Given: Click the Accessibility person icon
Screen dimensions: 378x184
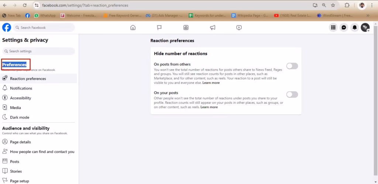Looking at the screenshot, I should (x=5, y=98).
